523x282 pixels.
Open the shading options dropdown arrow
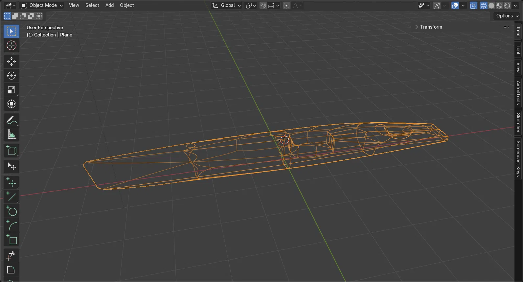(x=515, y=5)
